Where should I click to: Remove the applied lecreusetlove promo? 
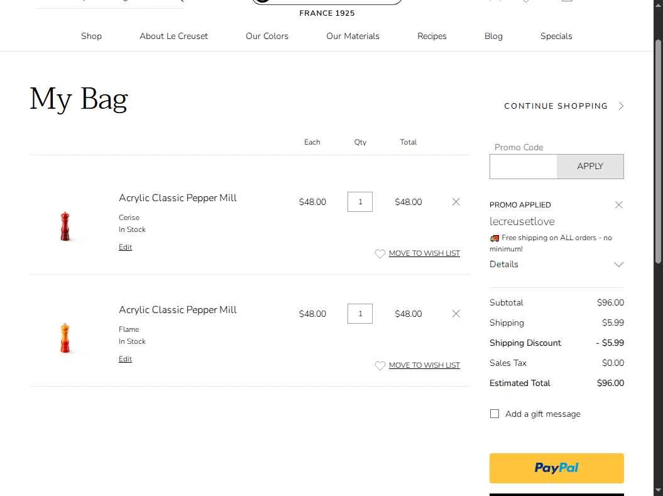click(618, 205)
